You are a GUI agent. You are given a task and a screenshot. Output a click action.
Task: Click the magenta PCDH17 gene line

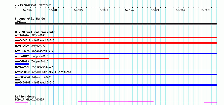click(x=116, y=102)
